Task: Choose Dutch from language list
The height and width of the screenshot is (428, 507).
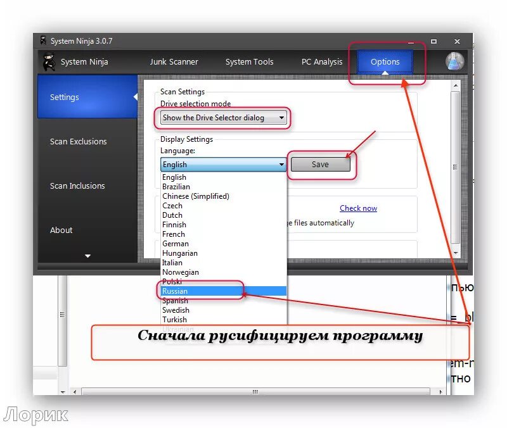Action: (x=224, y=215)
